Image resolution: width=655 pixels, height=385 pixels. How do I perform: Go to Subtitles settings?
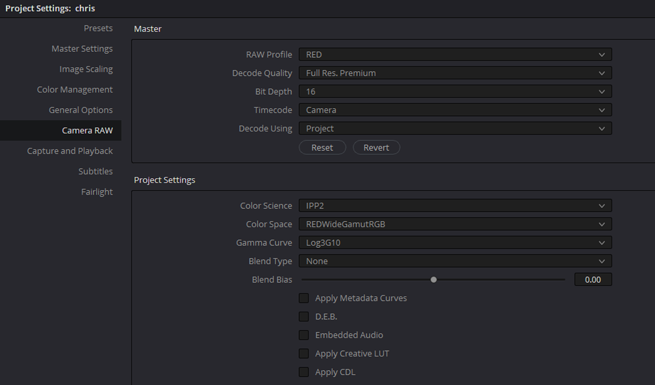96,172
